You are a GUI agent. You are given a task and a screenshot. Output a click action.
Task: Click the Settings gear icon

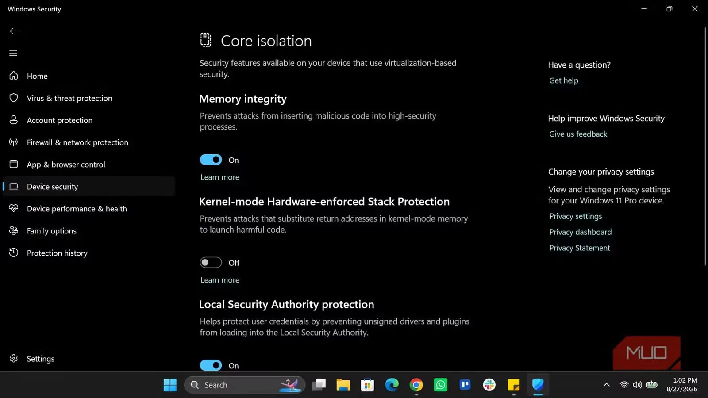(14, 358)
